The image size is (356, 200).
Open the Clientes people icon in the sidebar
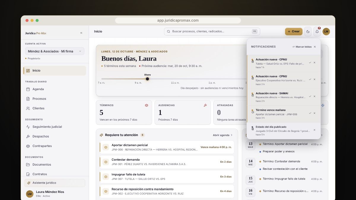pos(28,108)
